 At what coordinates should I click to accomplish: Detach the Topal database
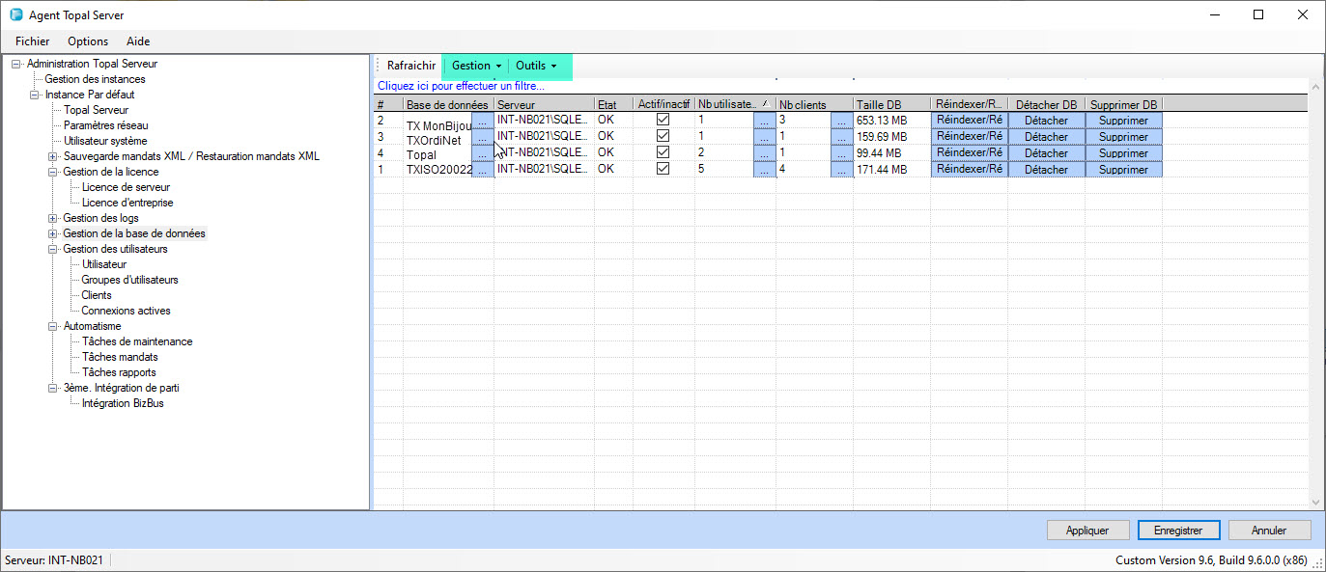click(x=1046, y=153)
